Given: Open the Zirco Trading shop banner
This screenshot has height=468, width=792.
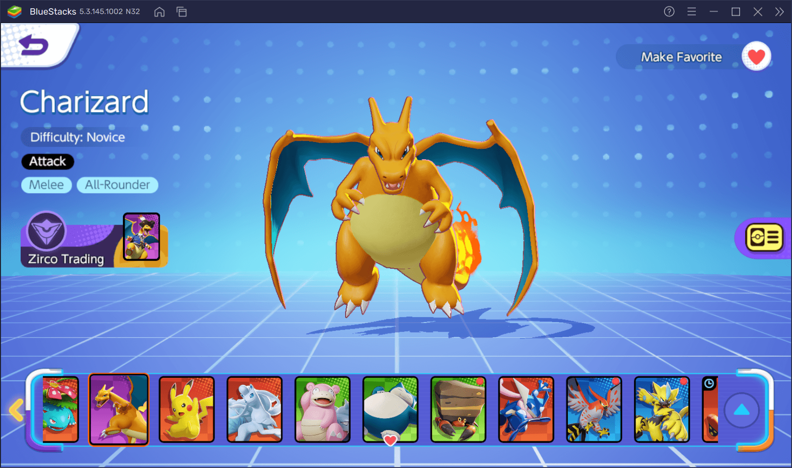Looking at the screenshot, I should 94,240.
